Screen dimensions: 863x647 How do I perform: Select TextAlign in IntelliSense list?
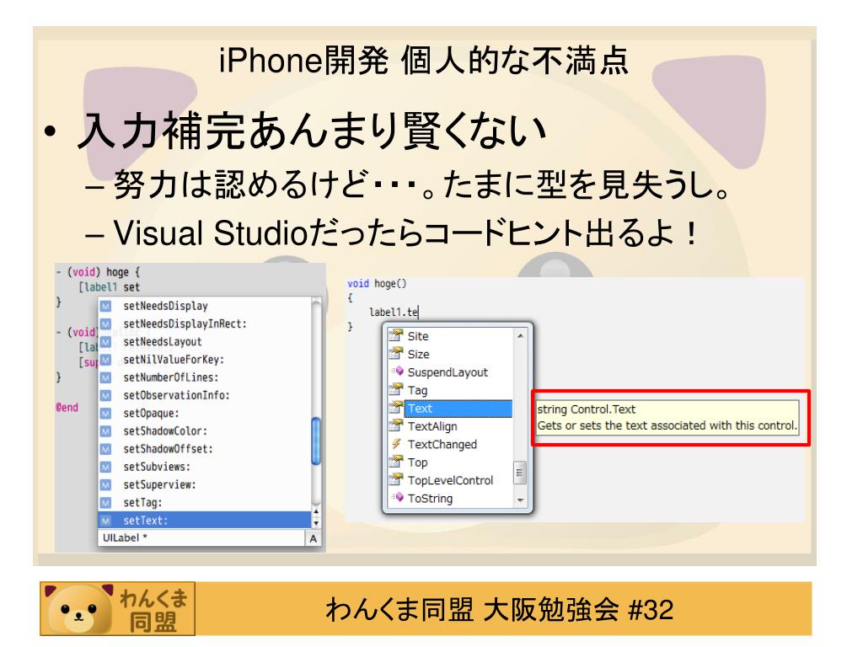coord(432,426)
